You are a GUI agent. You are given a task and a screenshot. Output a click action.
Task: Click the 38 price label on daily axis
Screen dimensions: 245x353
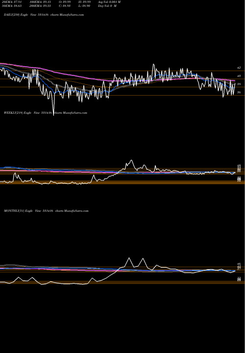pyautogui.click(x=239, y=84)
